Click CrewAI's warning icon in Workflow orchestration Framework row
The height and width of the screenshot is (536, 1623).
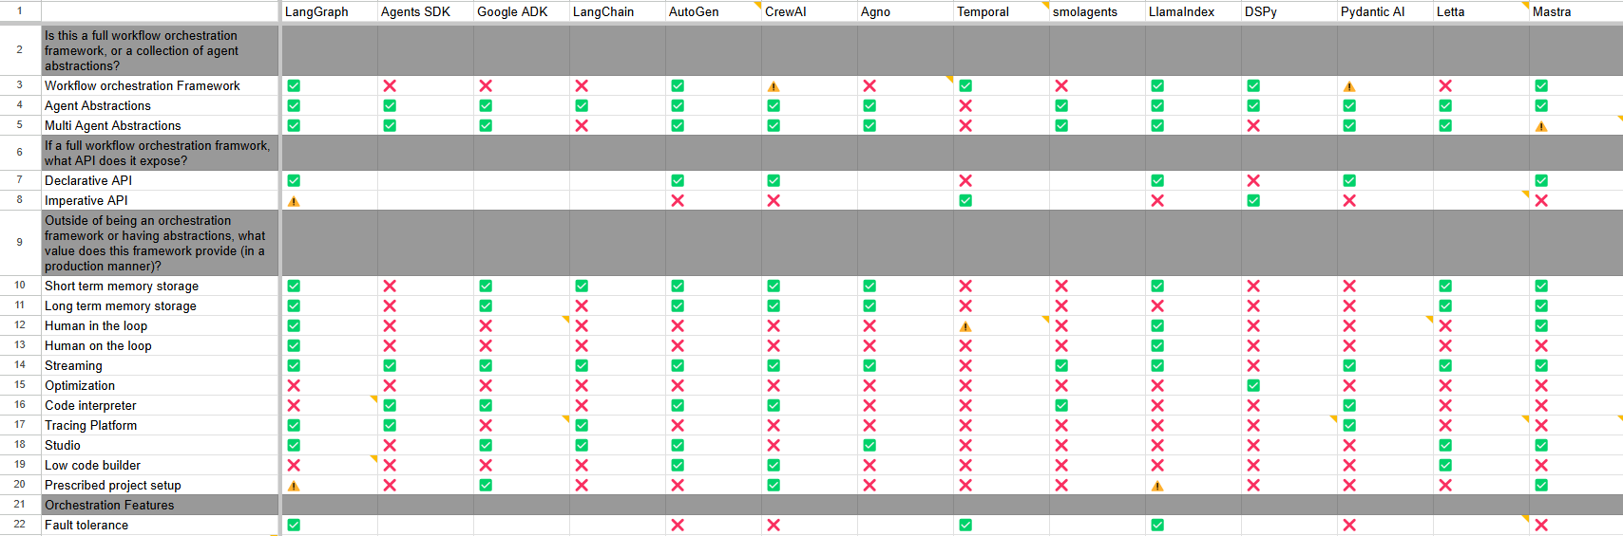point(773,86)
